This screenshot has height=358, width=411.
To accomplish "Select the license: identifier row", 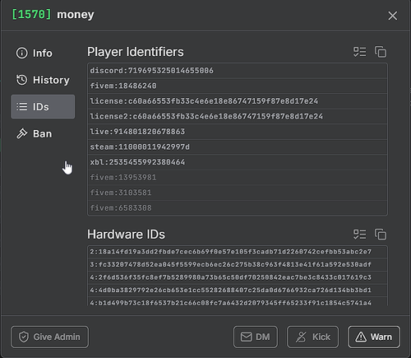I will [x=238, y=101].
